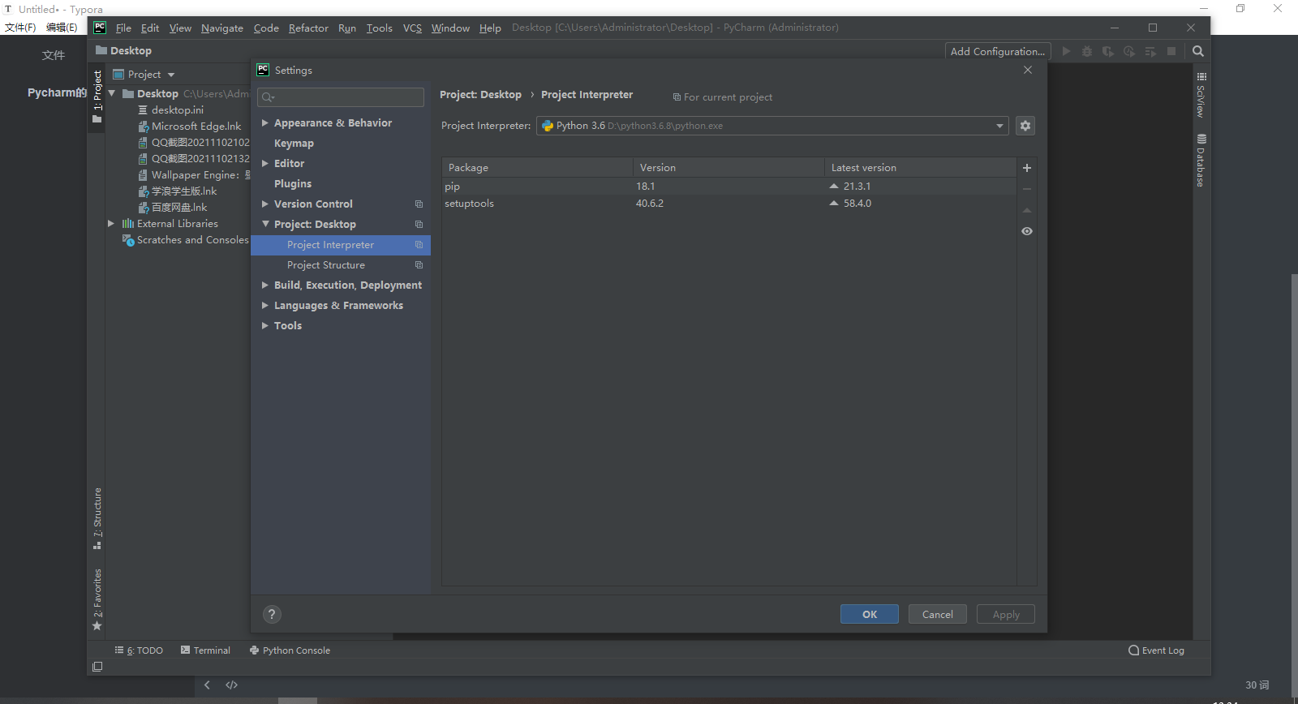Click the Apply button

1006,614
